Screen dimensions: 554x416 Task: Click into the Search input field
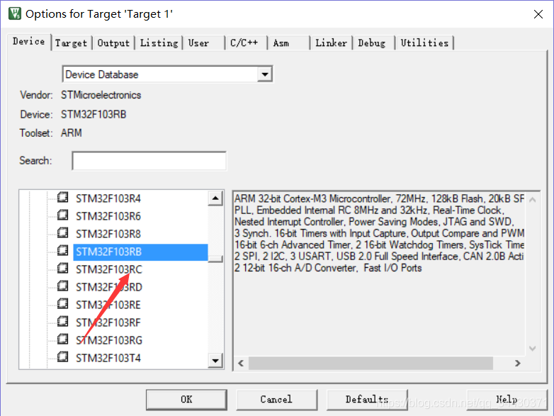(149, 161)
